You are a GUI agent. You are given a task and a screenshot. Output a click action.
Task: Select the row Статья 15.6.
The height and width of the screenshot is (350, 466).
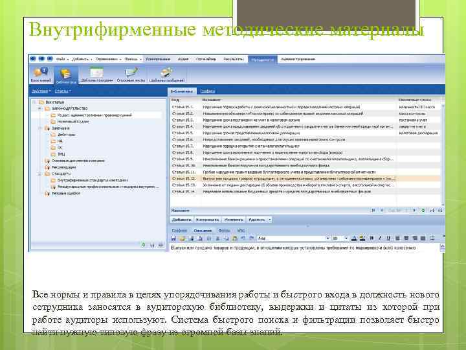click(305, 139)
